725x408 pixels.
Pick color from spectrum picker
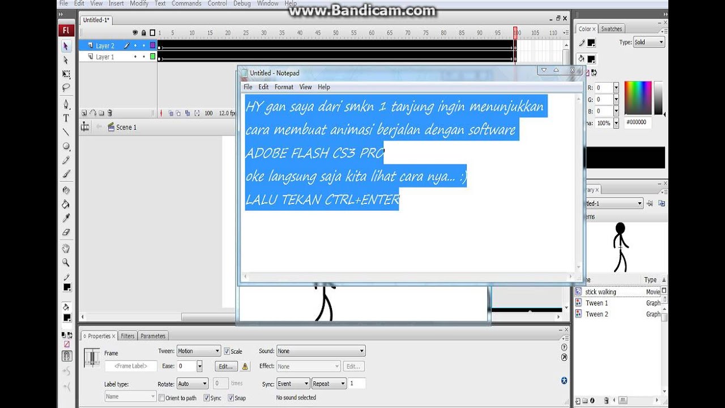click(x=638, y=98)
